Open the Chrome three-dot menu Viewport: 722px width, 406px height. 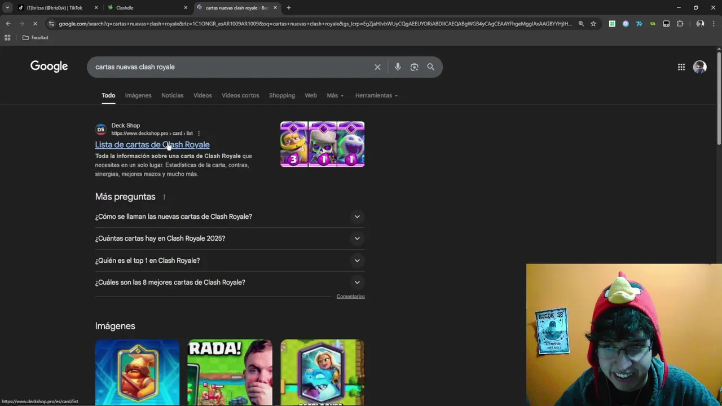tap(714, 24)
